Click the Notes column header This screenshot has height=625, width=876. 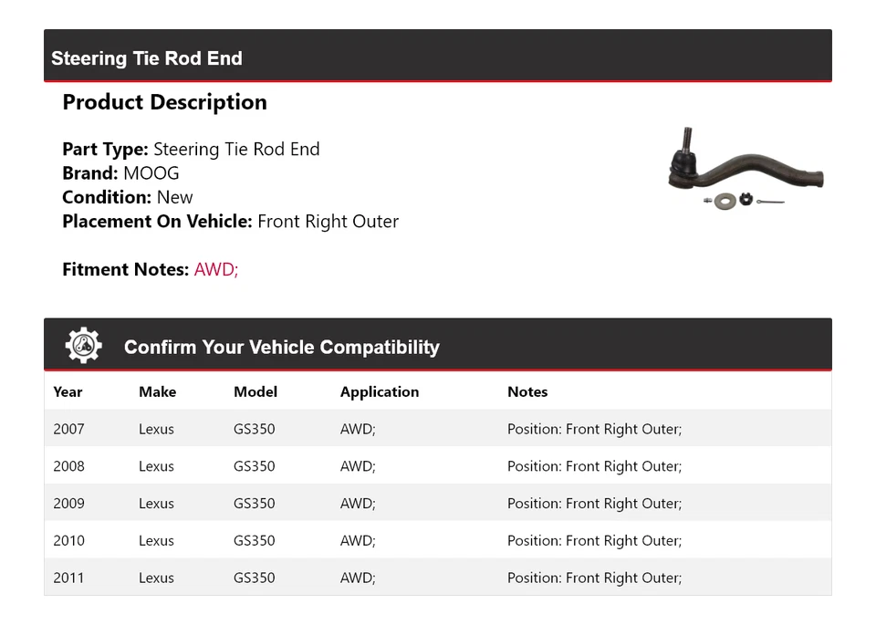point(527,391)
